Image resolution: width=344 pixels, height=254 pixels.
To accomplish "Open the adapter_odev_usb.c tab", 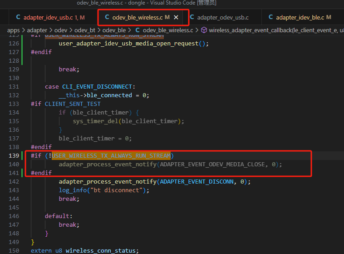I will point(222,18).
